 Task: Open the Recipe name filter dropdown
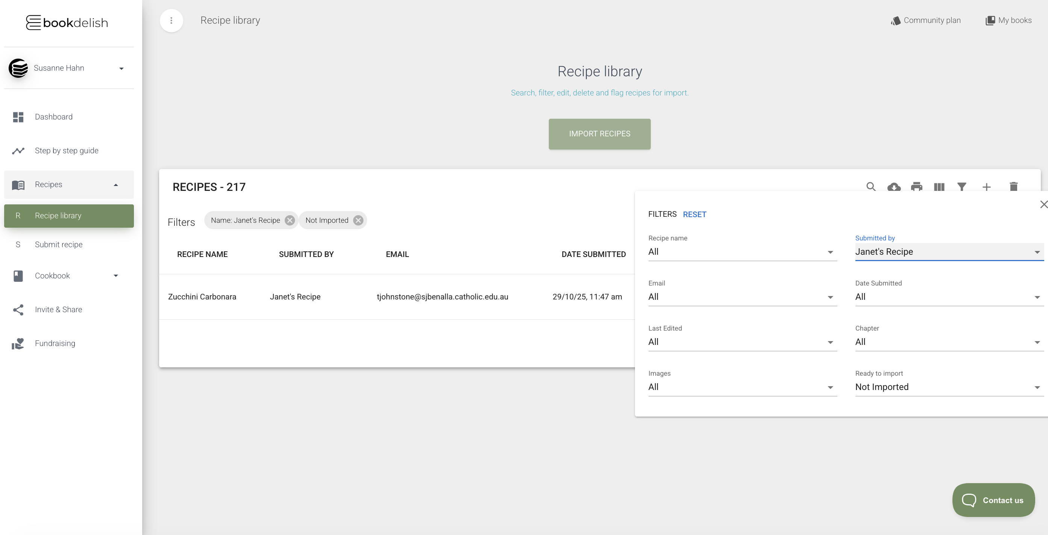(x=743, y=252)
